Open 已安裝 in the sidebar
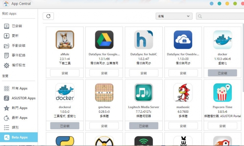 (x=19, y=26)
